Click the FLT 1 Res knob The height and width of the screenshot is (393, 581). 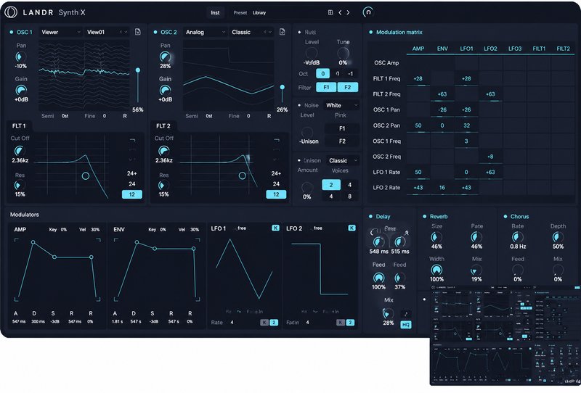point(19,185)
